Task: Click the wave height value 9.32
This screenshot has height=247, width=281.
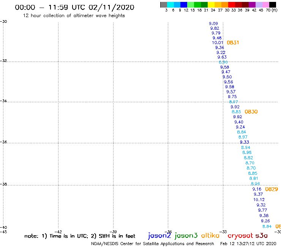Action: [x=261, y=205]
